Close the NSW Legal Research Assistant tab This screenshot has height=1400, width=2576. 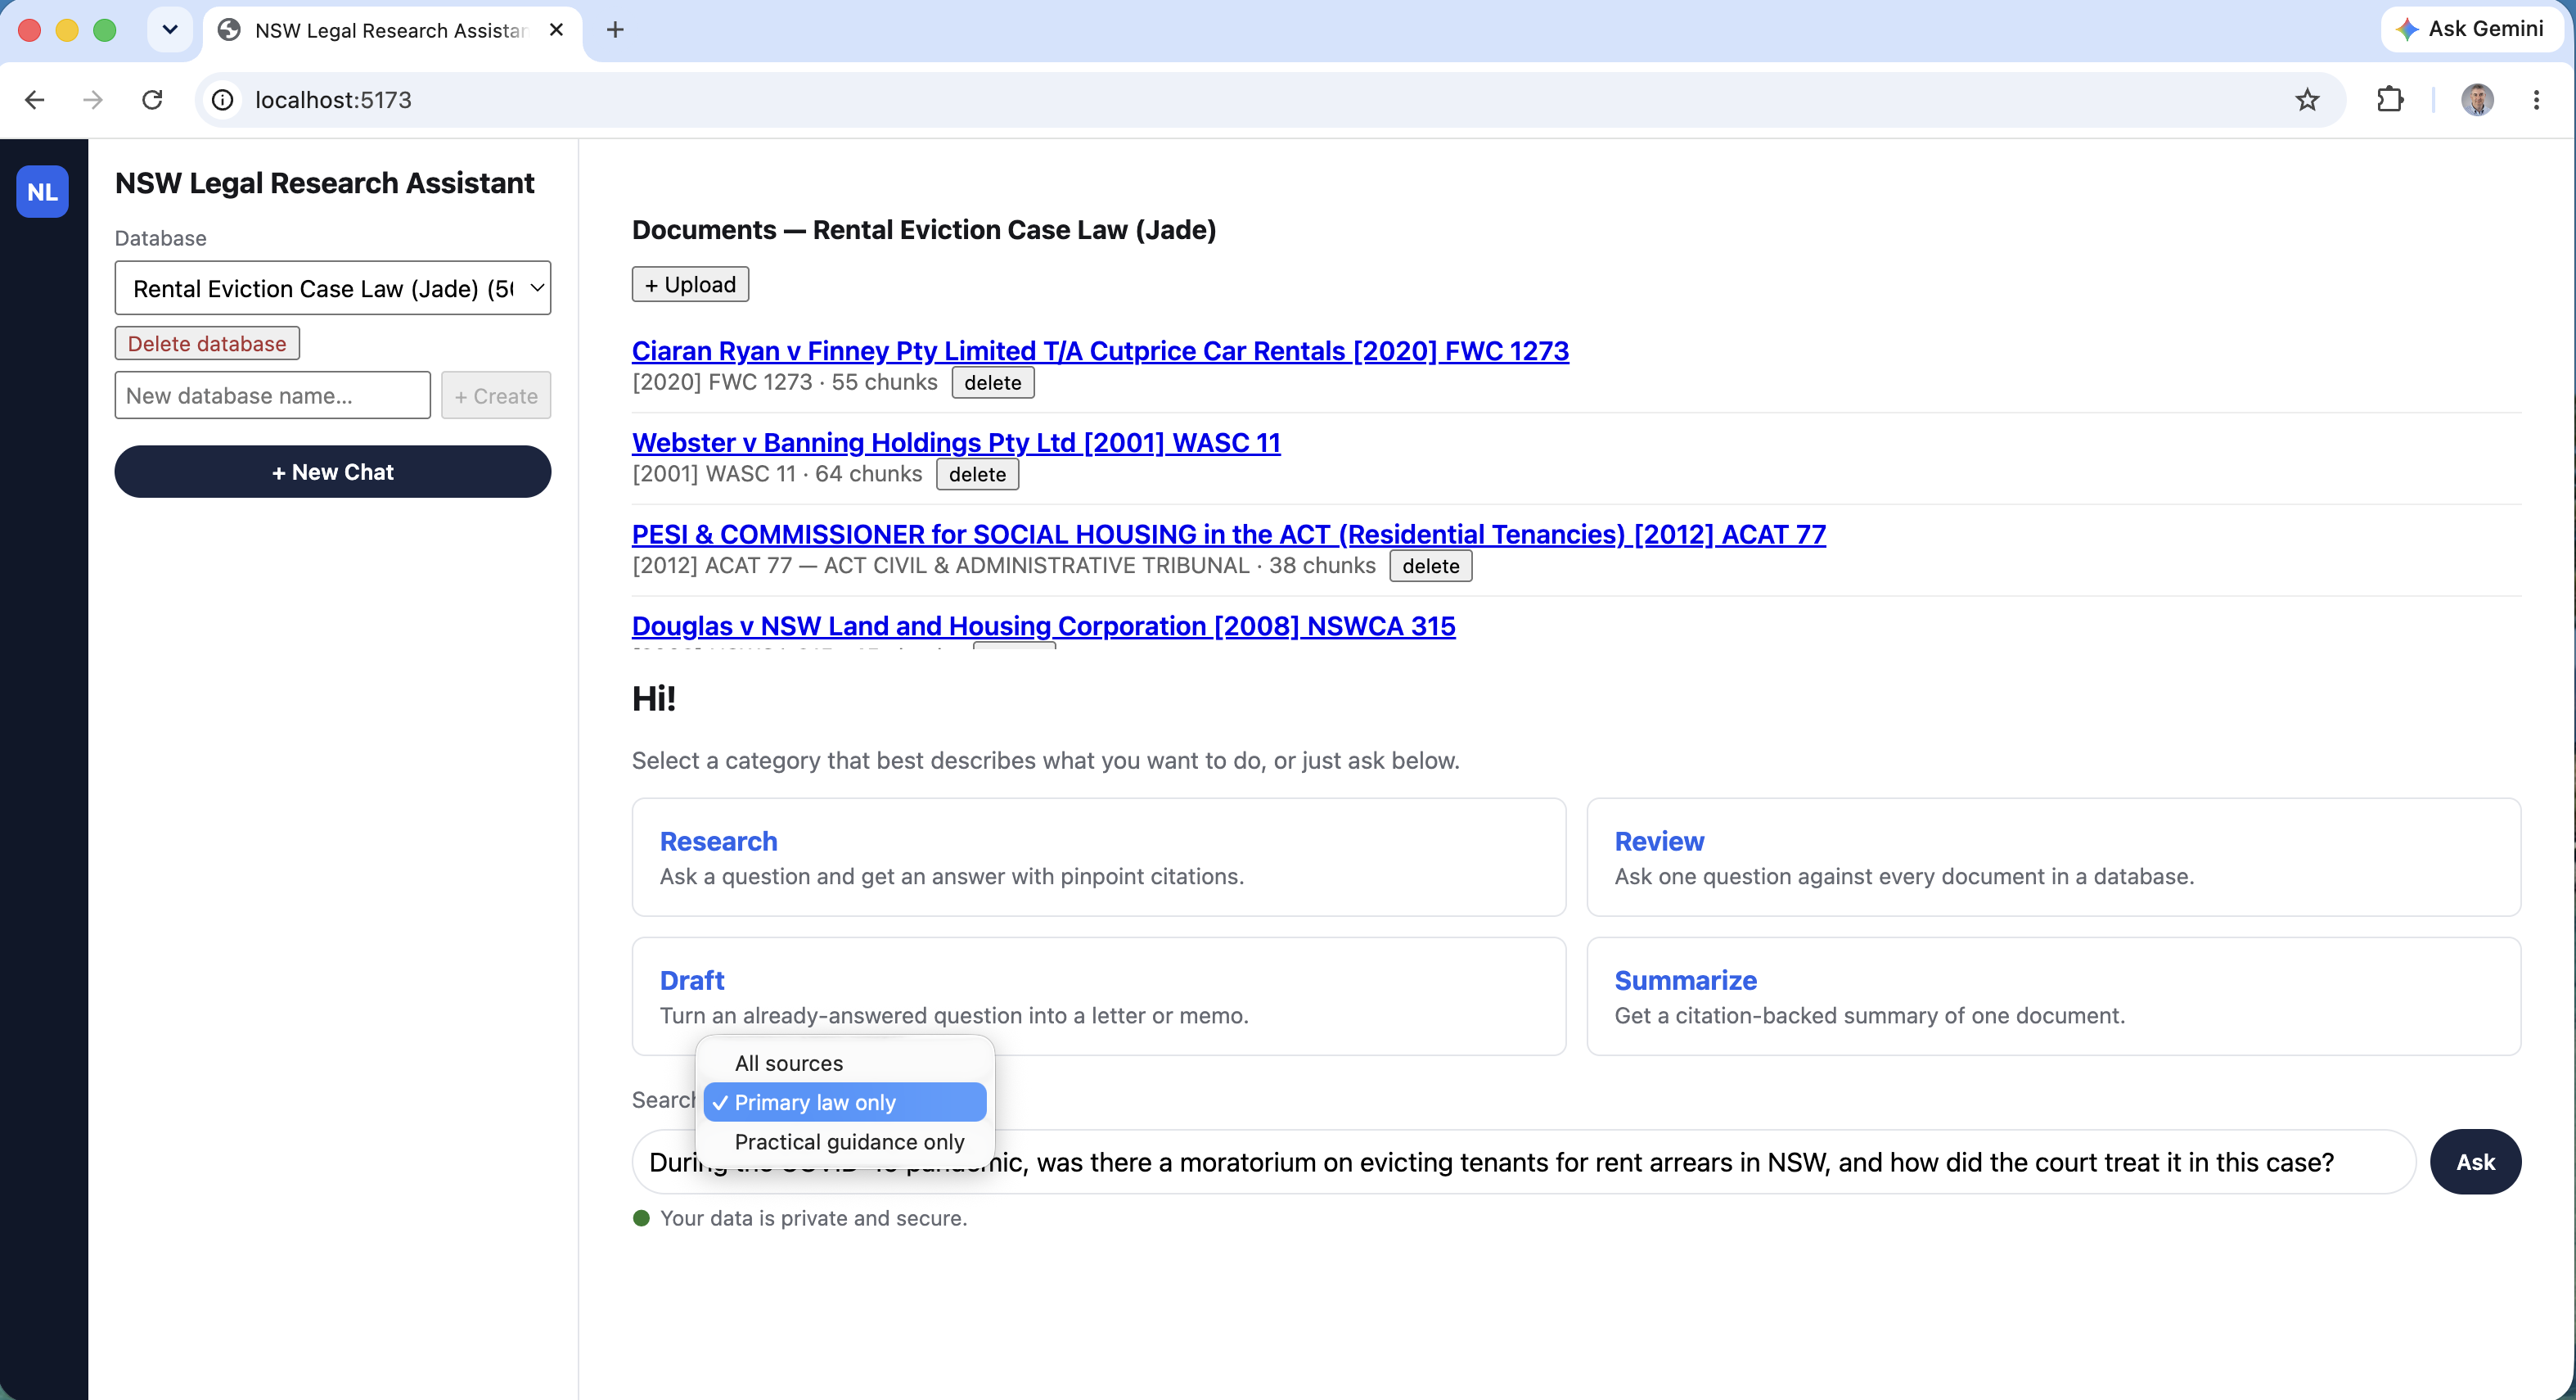point(557,30)
